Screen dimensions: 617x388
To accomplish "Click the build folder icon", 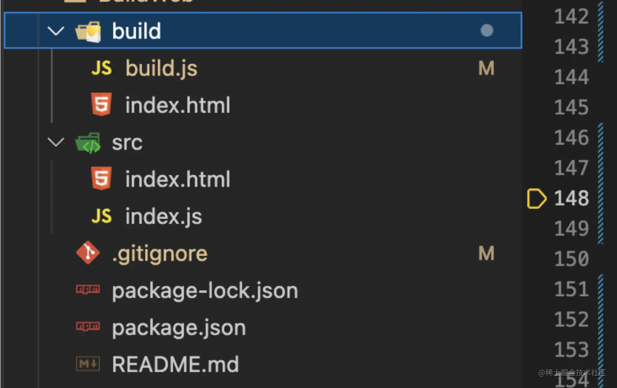I will pyautogui.click(x=88, y=32).
